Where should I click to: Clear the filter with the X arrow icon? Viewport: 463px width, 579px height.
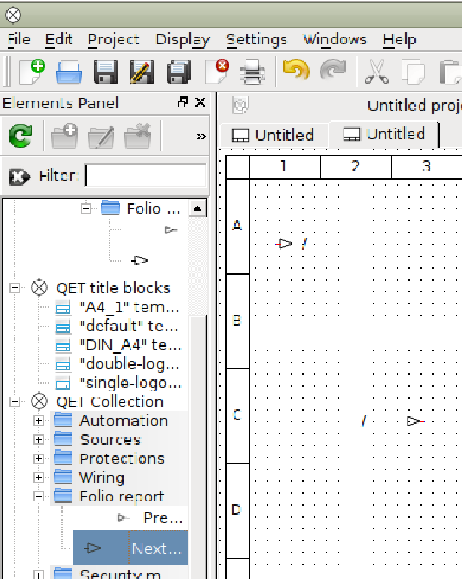click(x=20, y=177)
